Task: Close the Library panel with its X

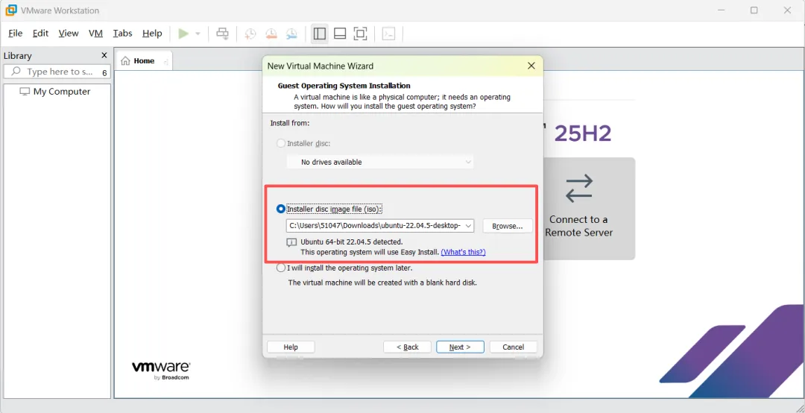Action: (104, 55)
